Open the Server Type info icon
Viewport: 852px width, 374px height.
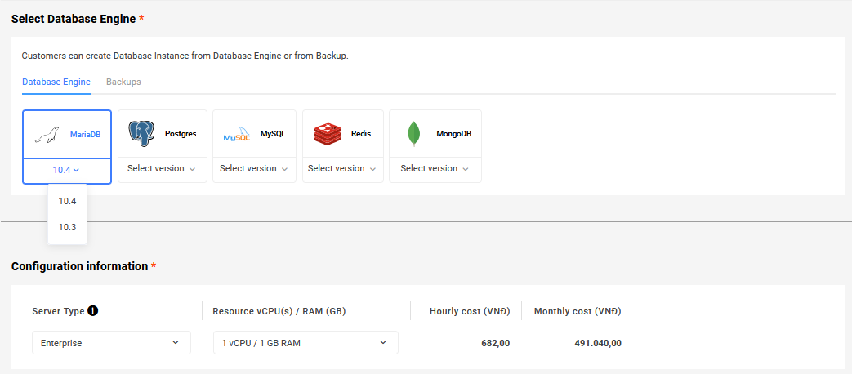[x=93, y=311]
